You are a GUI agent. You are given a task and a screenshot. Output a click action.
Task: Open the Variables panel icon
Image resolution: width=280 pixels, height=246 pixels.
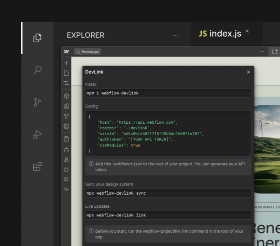point(66,106)
